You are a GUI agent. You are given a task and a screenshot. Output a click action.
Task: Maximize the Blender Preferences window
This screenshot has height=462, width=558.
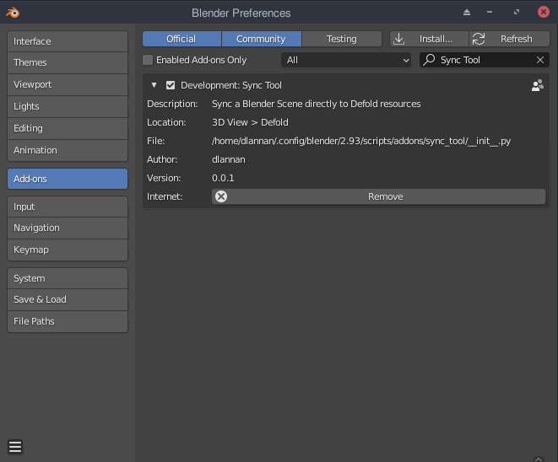(517, 12)
